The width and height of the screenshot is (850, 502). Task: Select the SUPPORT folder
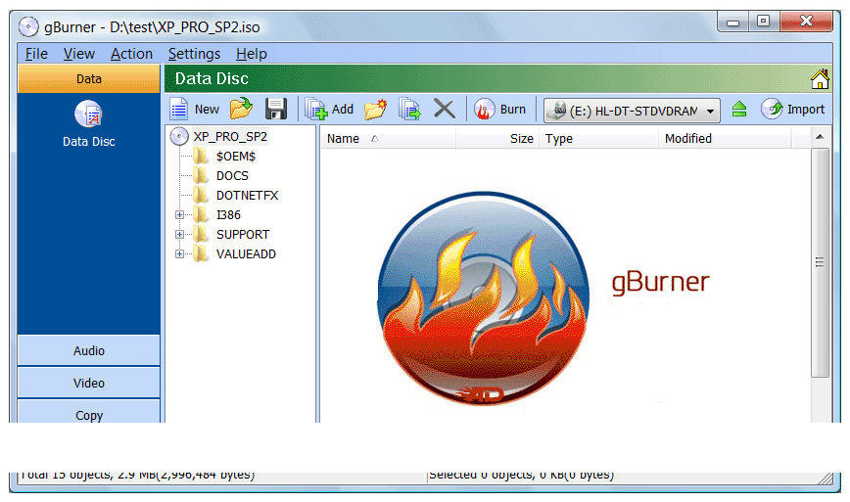(242, 234)
